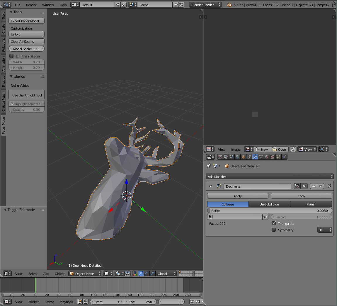Open the Render menu
The width and height of the screenshot is (337, 306).
[x=31, y=5]
